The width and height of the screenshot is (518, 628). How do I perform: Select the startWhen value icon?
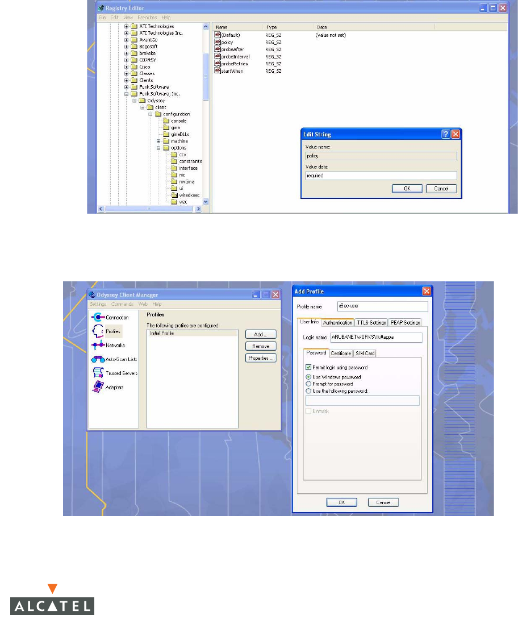coord(218,71)
